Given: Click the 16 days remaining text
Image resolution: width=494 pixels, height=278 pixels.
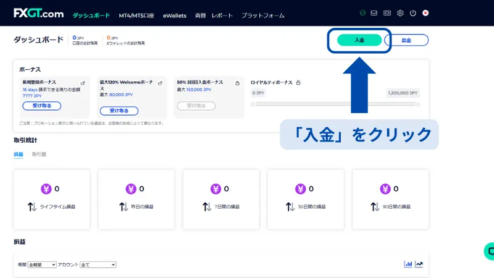Looking at the screenshot, I should (x=30, y=90).
